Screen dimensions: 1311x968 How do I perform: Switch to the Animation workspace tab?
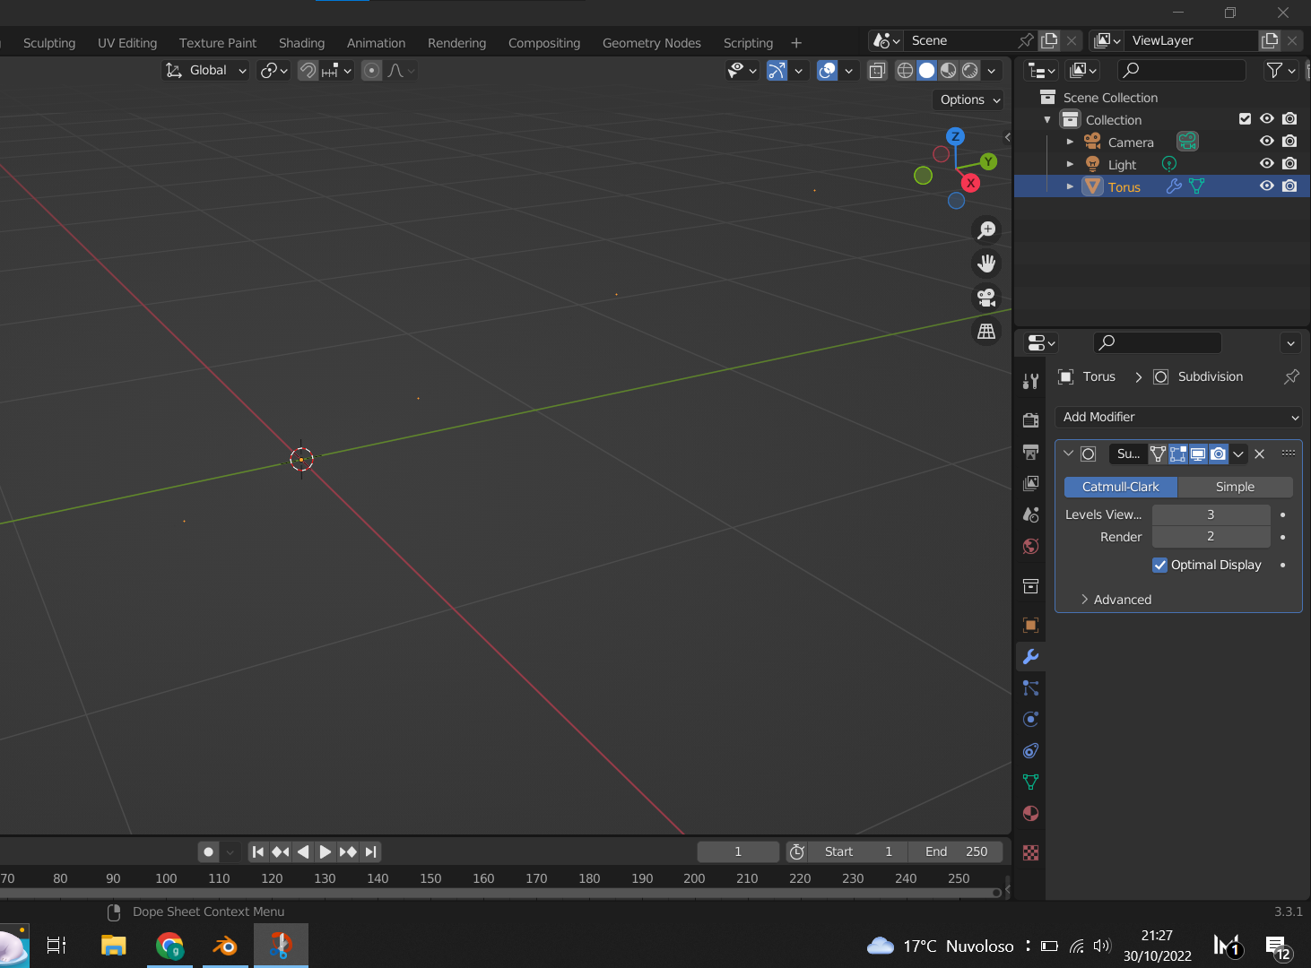(x=376, y=43)
